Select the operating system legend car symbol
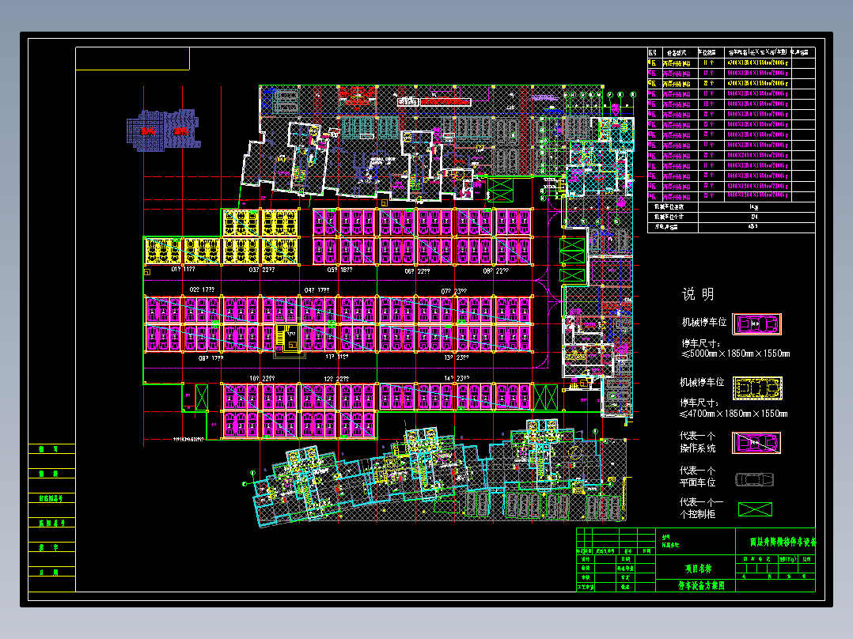The height and width of the screenshot is (639, 853). click(756, 443)
